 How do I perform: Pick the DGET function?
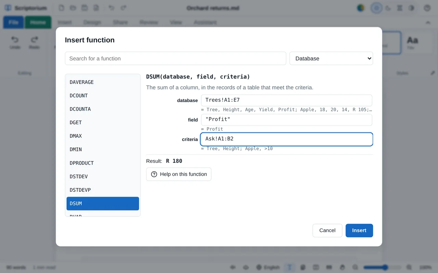point(103,123)
